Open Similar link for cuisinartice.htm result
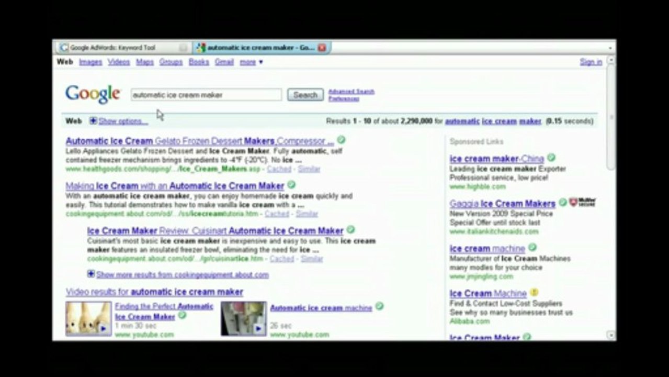669x377 pixels. (x=312, y=259)
